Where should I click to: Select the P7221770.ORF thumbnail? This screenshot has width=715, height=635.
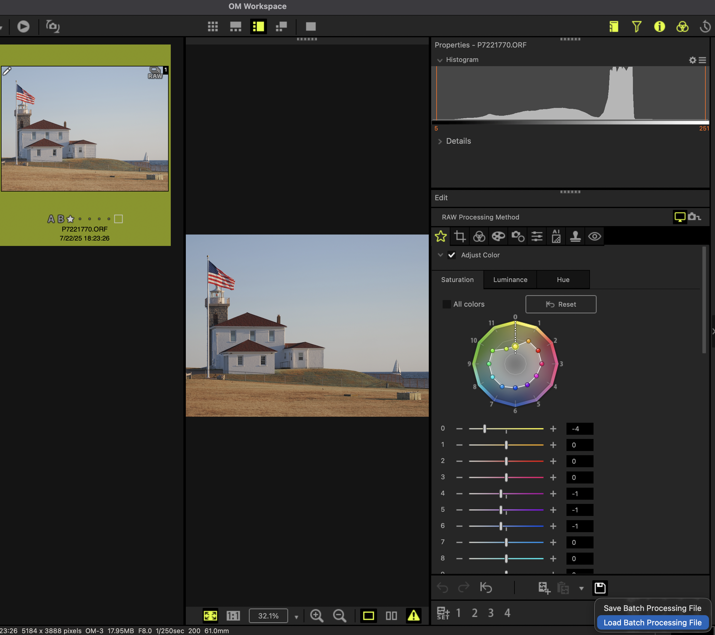pyautogui.click(x=85, y=129)
